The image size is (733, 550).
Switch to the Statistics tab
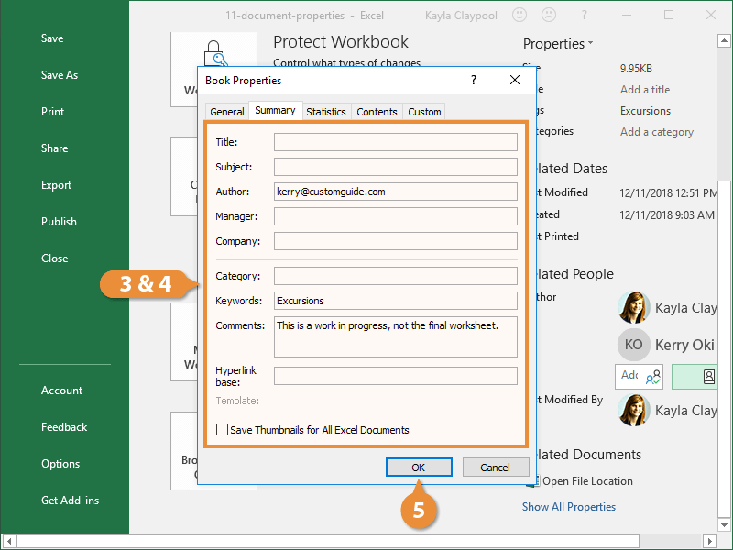[326, 112]
